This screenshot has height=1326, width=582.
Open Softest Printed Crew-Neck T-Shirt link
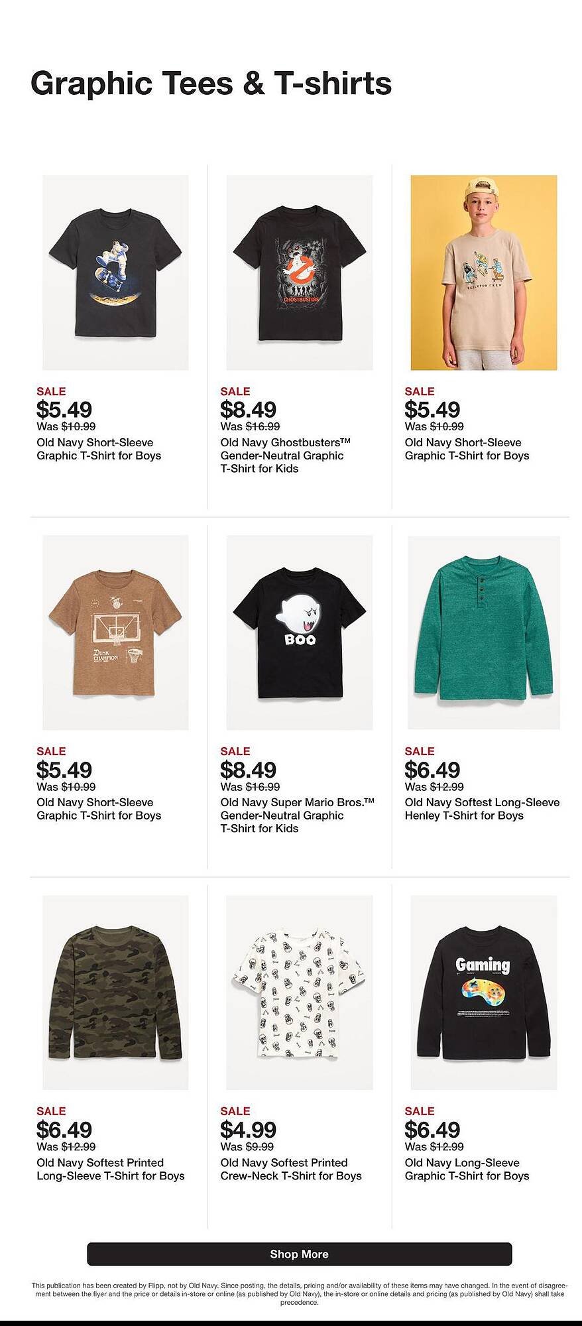pos(290,1169)
